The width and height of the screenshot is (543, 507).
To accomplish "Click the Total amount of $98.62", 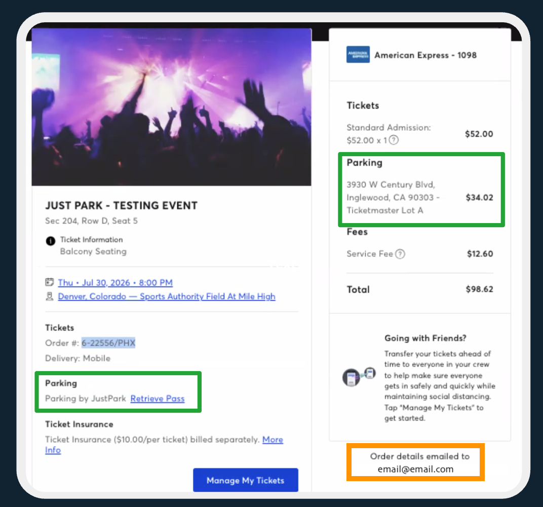I will coord(479,289).
